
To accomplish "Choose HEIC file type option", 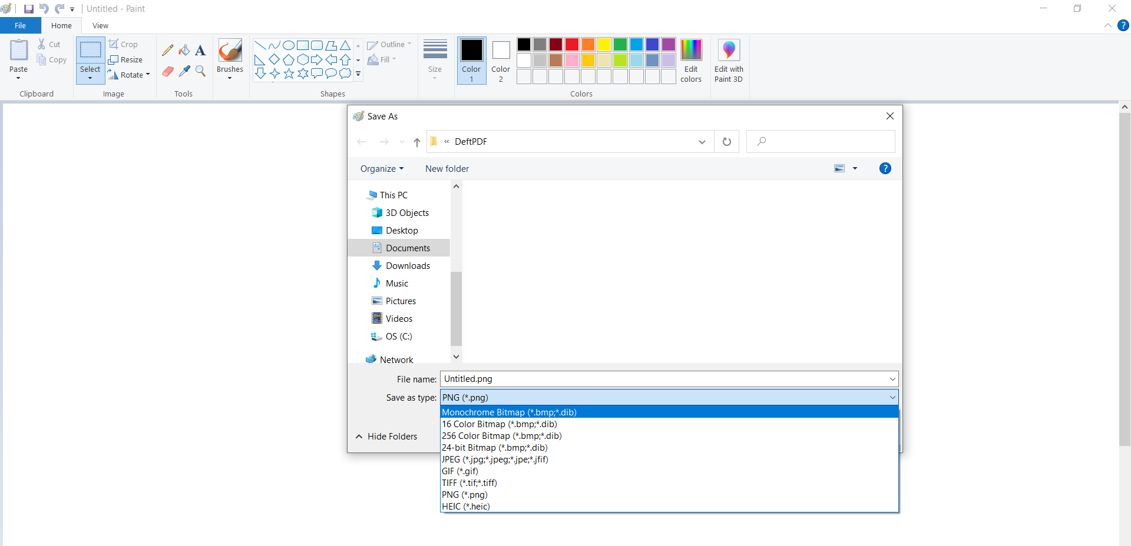I will (669, 507).
